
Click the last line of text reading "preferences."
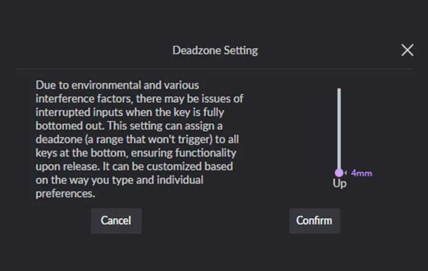[x=65, y=194]
